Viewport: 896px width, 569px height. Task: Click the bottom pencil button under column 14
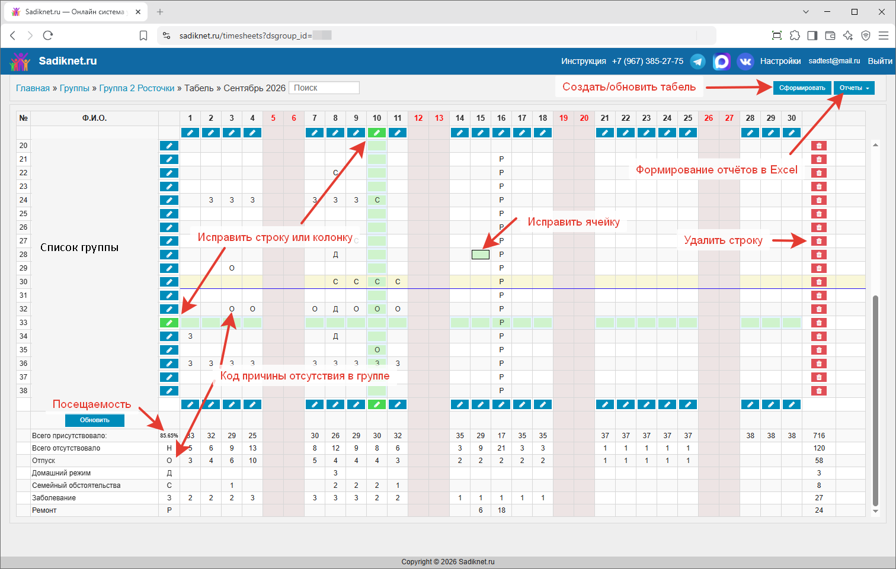click(460, 404)
